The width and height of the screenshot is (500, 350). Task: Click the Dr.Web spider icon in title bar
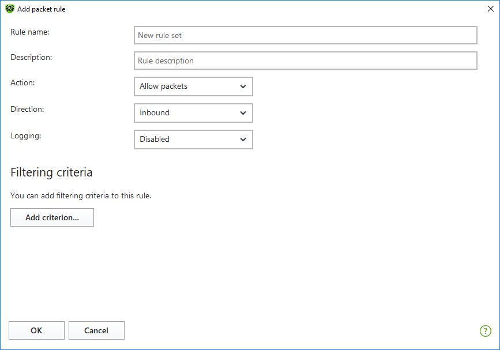[10, 9]
